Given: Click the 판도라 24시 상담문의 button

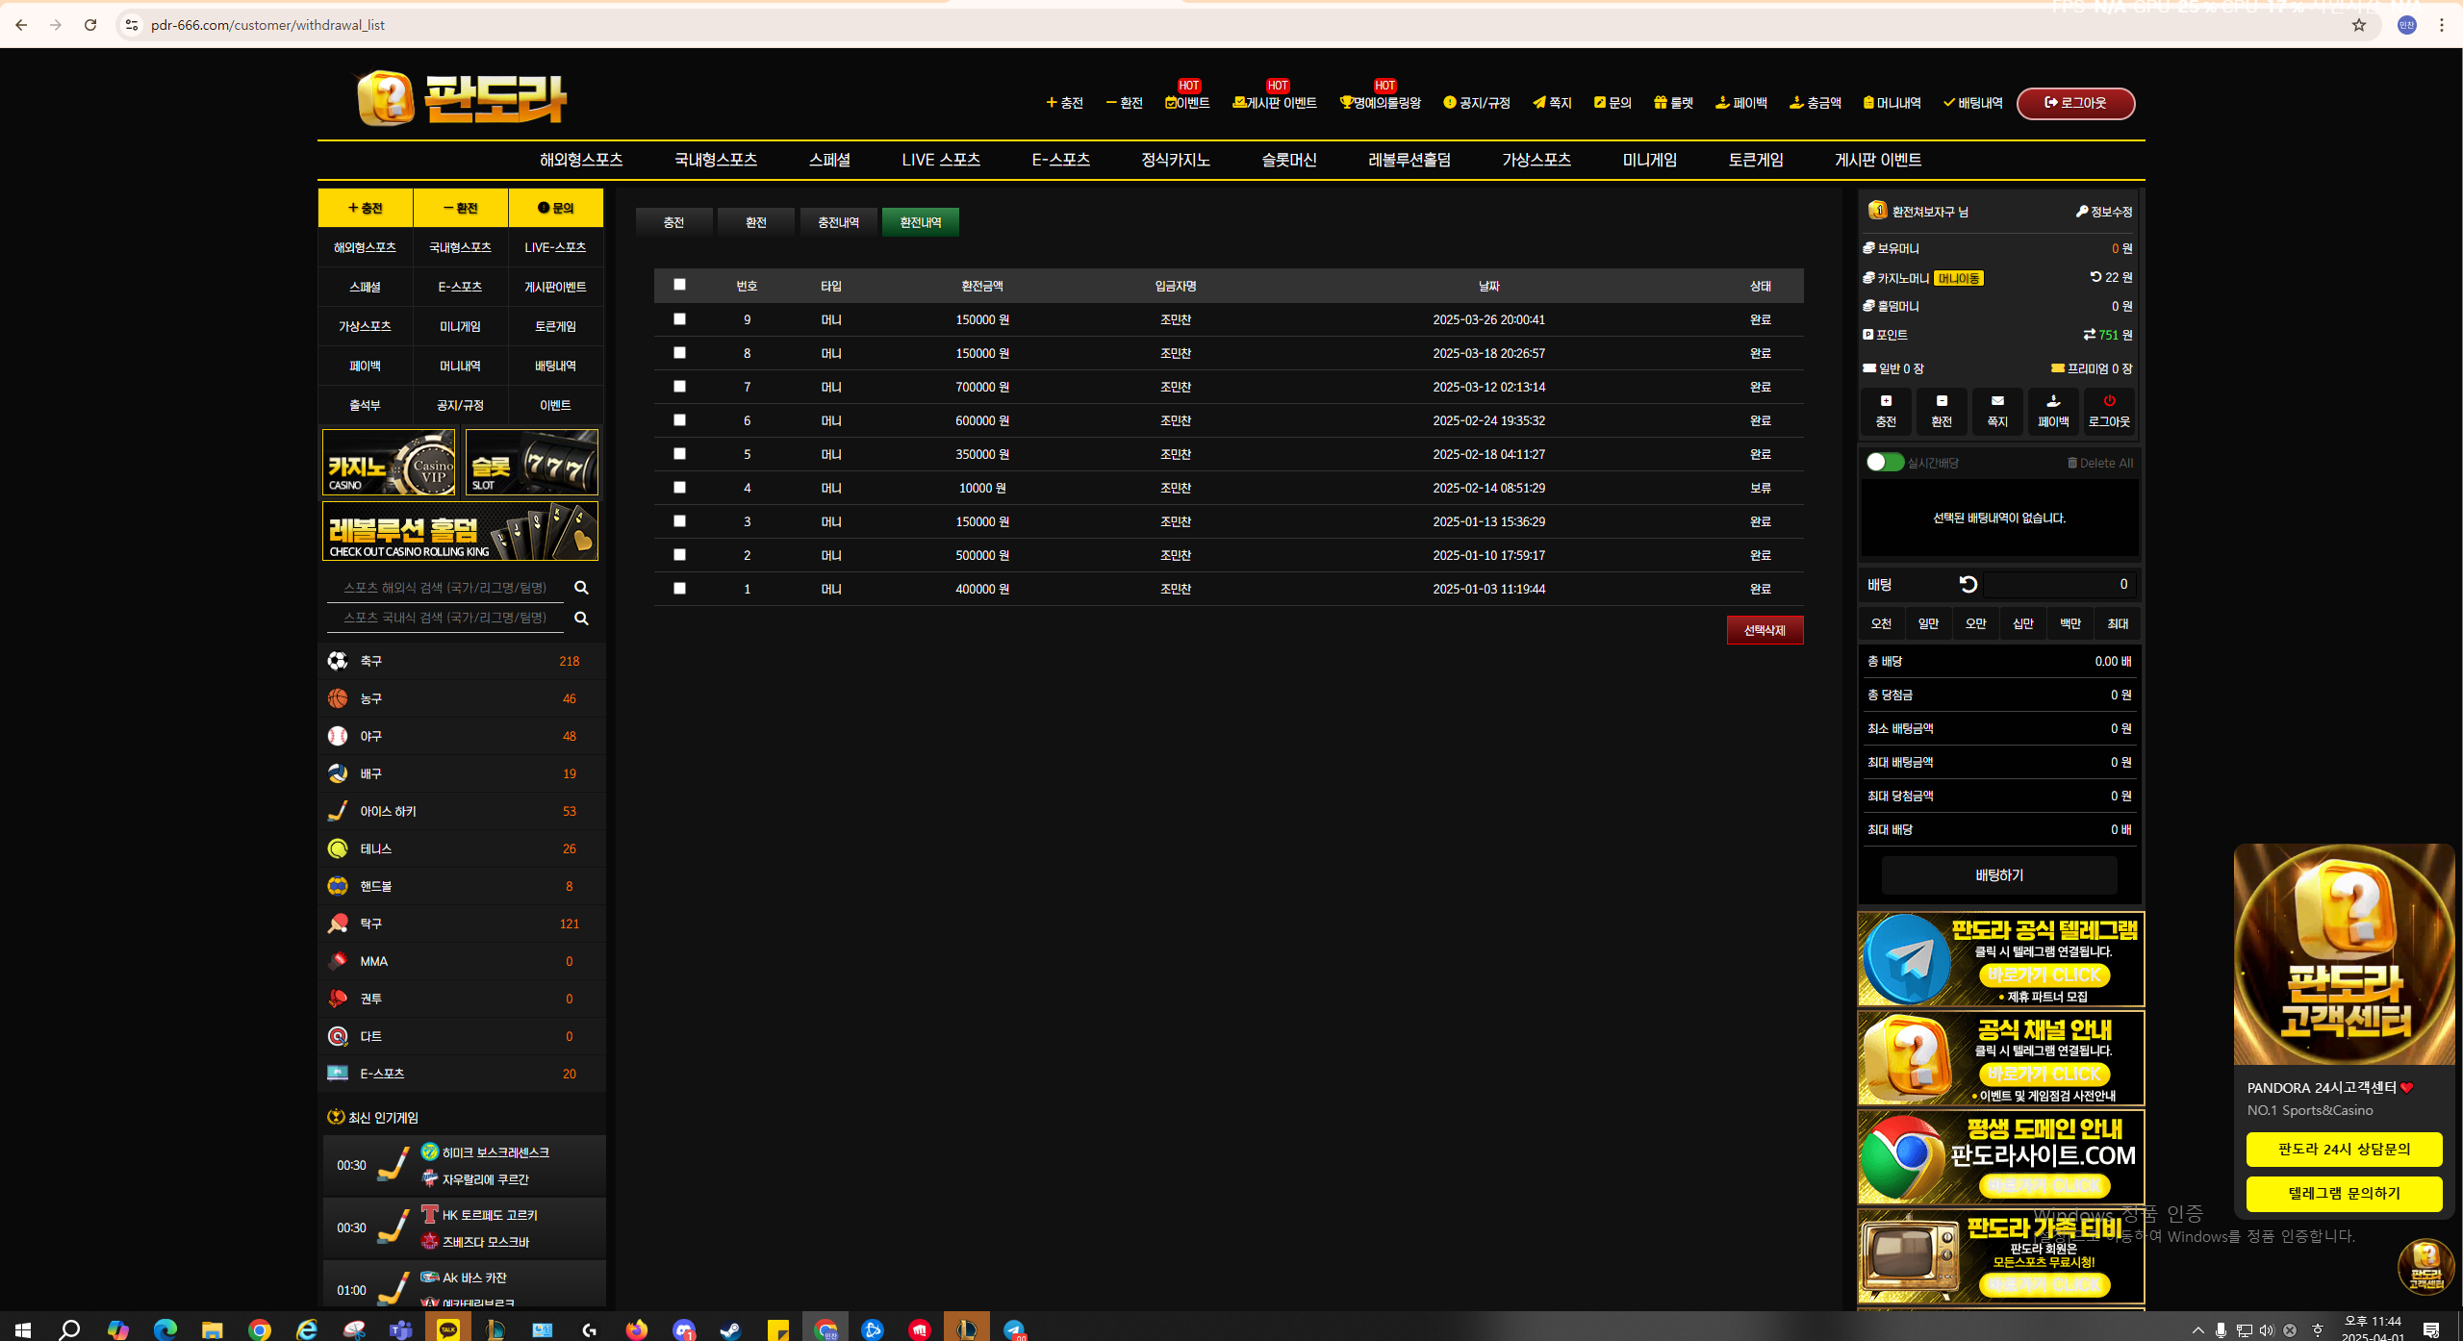Looking at the screenshot, I should (x=2344, y=1149).
